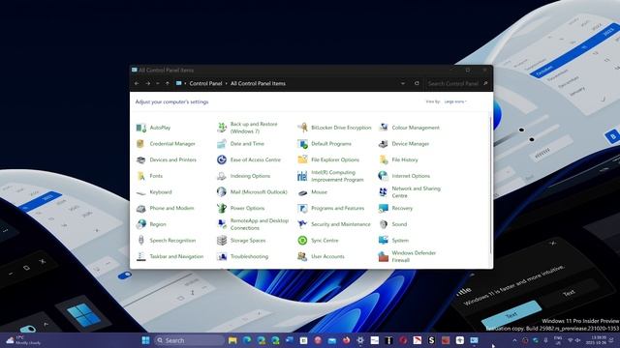Refresh the Control Panel view
The width and height of the screenshot is (620, 348).
(417, 84)
